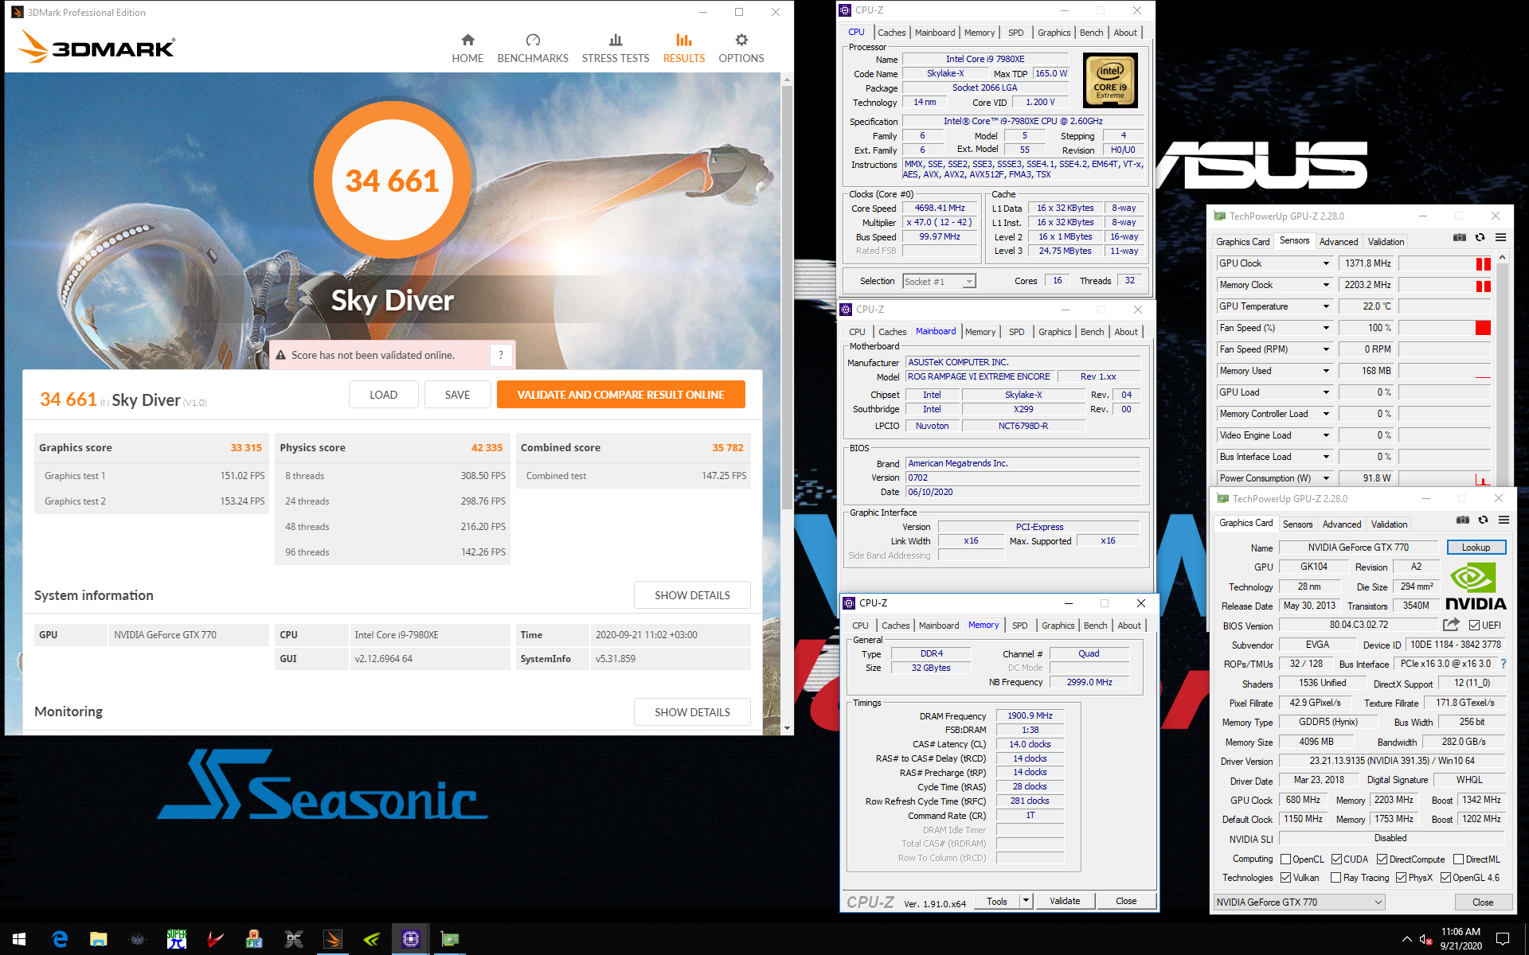Launch Microsoft Edge from taskbar

pyautogui.click(x=60, y=939)
